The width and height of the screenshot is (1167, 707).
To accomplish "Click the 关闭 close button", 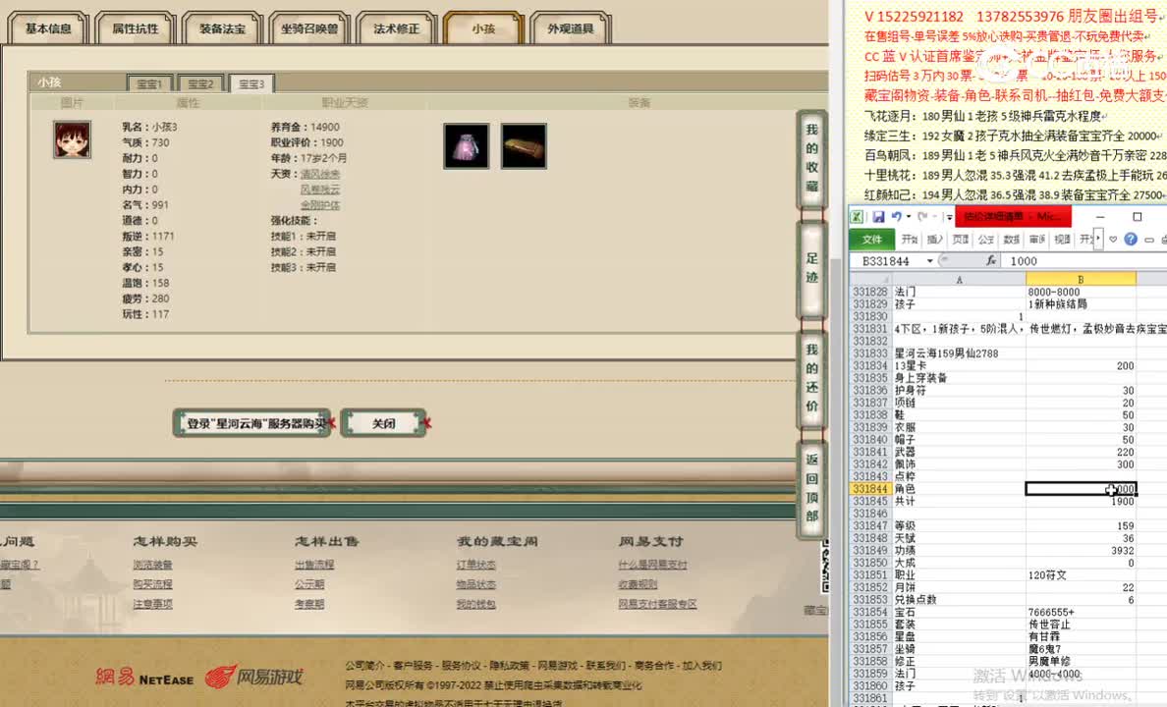I will [384, 422].
